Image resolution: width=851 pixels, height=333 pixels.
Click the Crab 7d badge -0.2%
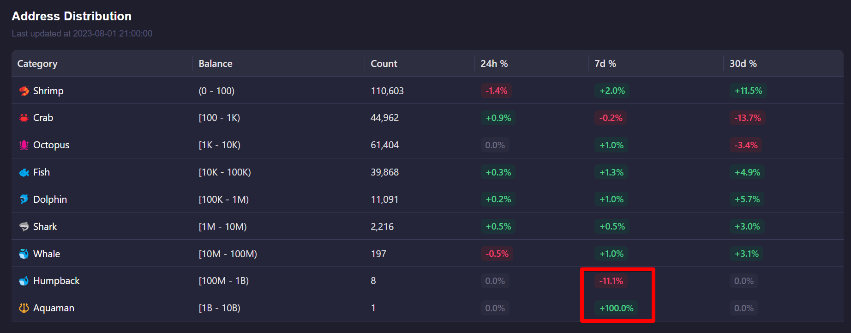[611, 118]
